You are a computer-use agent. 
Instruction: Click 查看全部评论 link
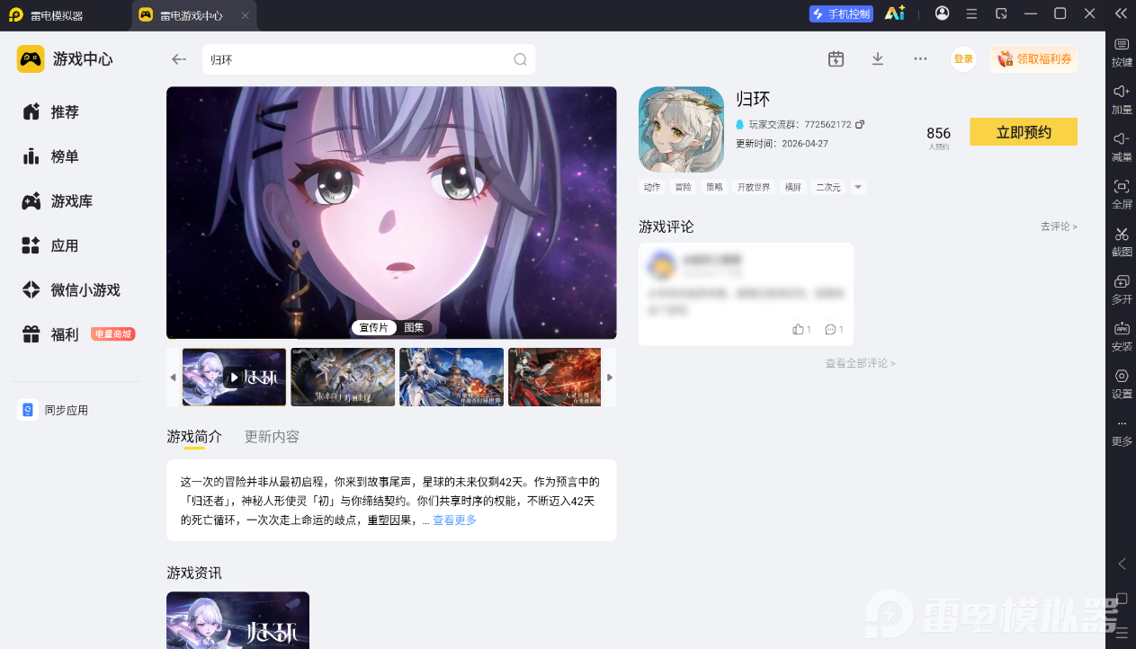click(860, 363)
